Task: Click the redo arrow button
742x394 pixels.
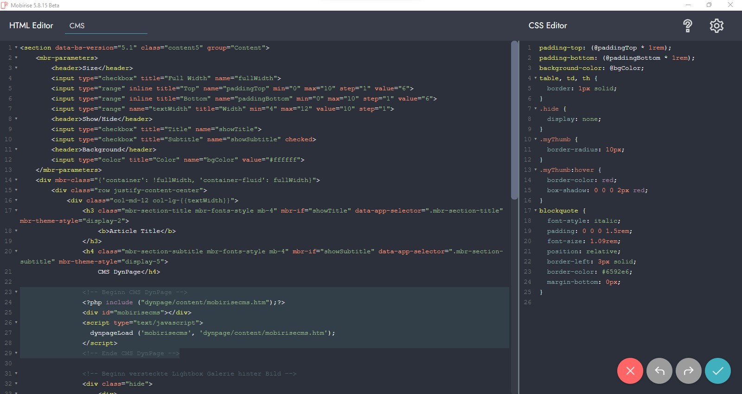Action: coord(689,371)
